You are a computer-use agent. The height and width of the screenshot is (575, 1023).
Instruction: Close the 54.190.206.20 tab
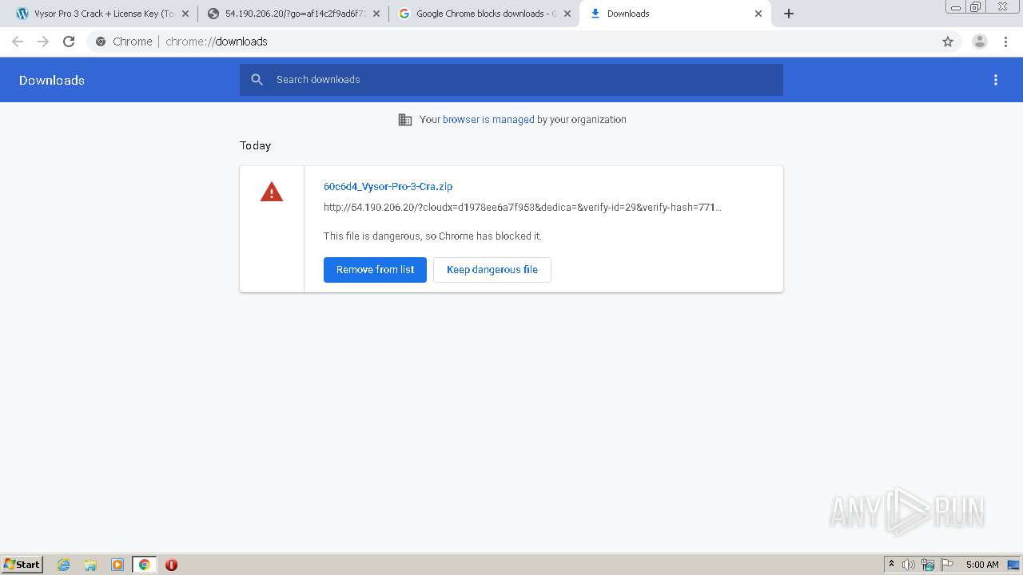pos(376,14)
